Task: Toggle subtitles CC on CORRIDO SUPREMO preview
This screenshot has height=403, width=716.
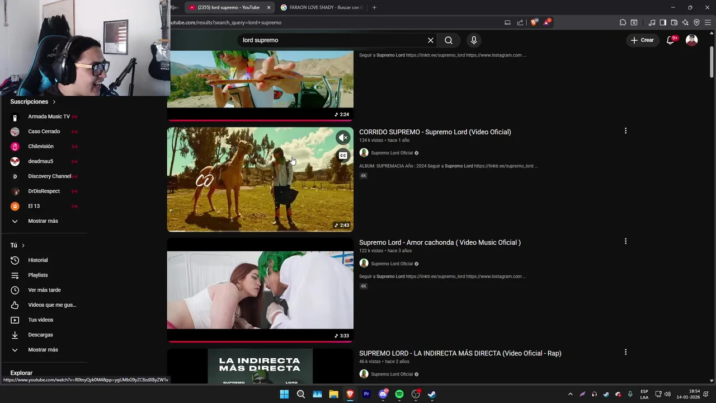Action: (x=343, y=156)
